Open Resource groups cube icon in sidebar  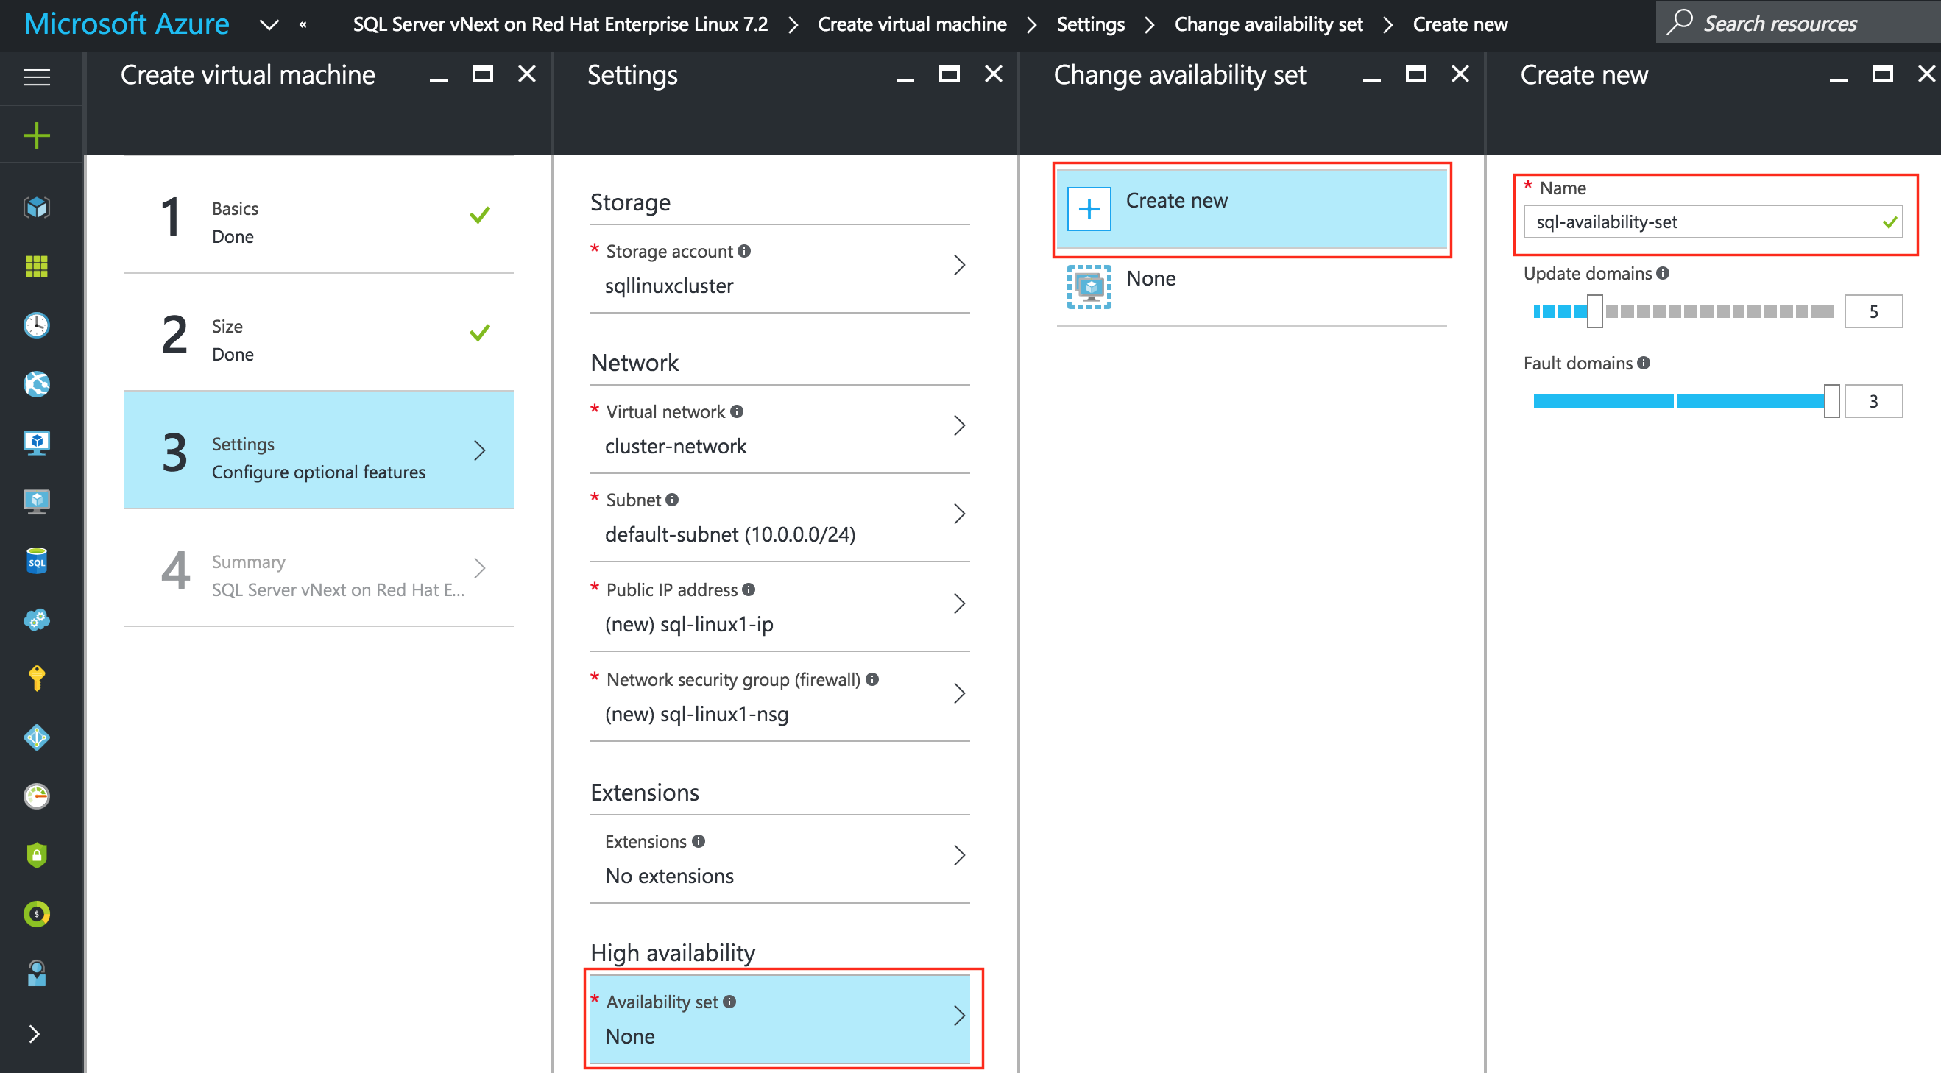coord(36,207)
